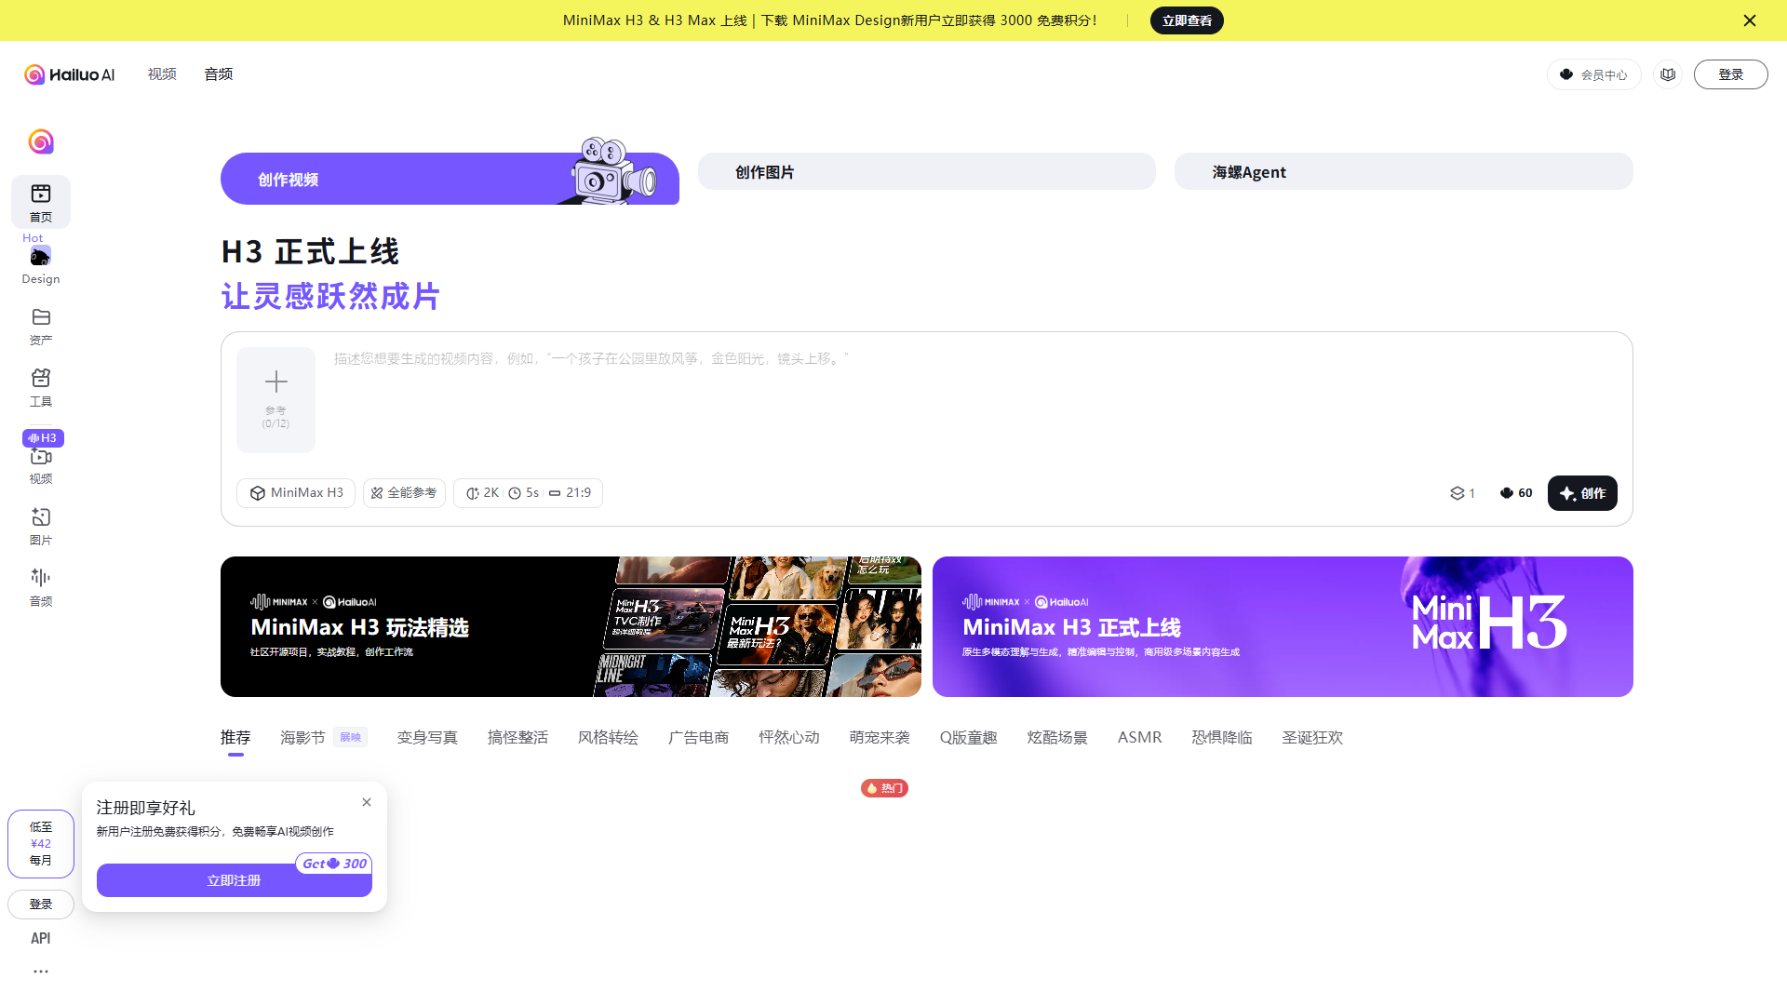Open the MiniMax H3 玩法精选 banner
The width and height of the screenshot is (1787, 1005).
coord(571,626)
